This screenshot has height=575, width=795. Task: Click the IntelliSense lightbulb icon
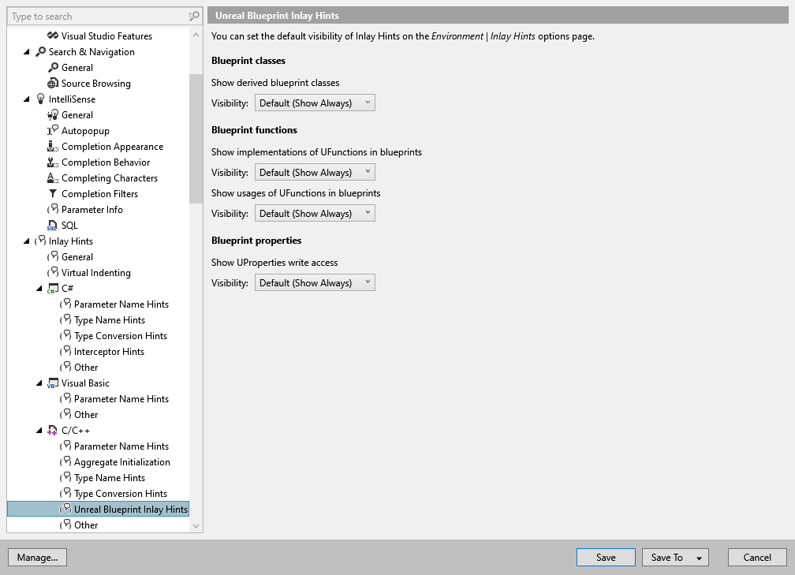coord(40,99)
